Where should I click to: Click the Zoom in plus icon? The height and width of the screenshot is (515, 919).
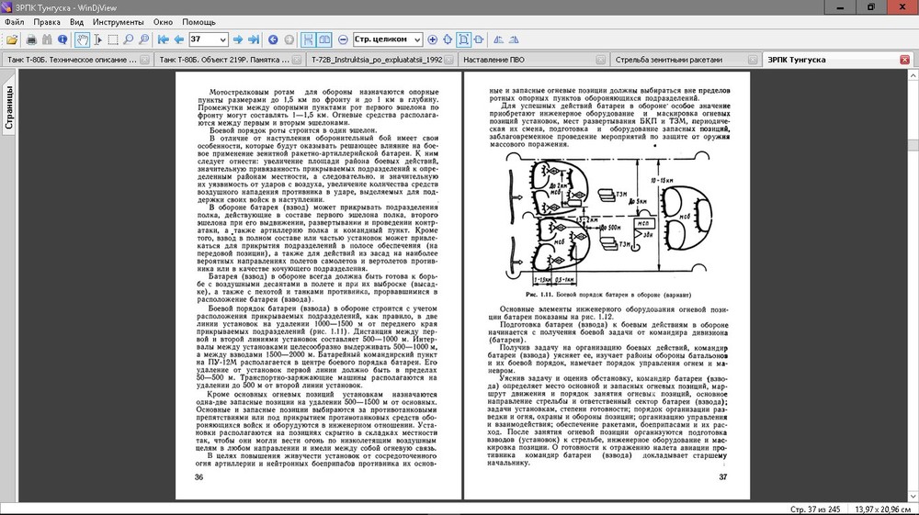click(x=433, y=39)
